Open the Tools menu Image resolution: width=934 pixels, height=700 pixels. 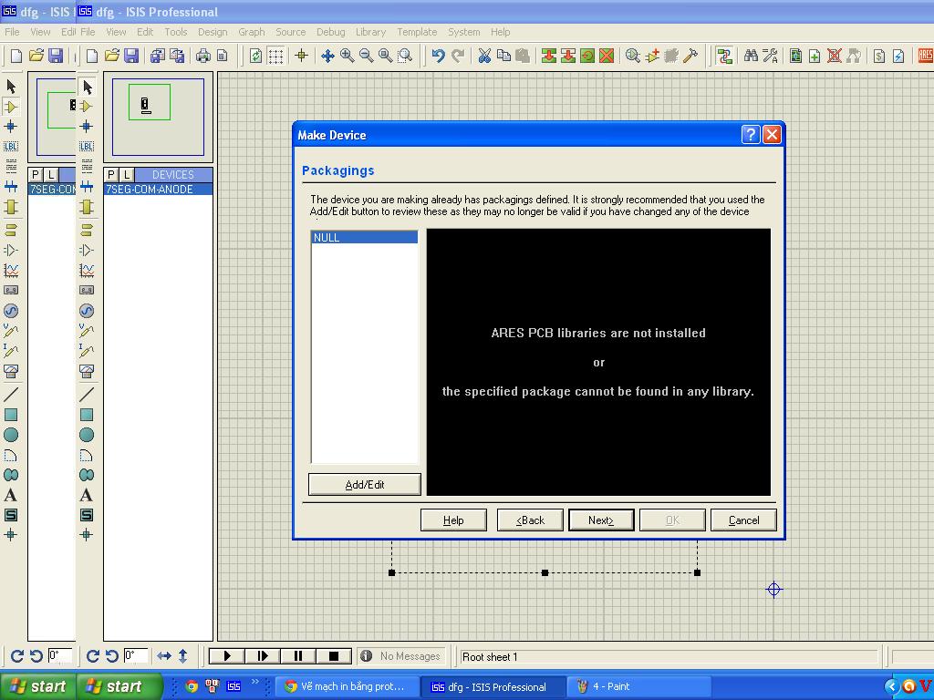[176, 32]
